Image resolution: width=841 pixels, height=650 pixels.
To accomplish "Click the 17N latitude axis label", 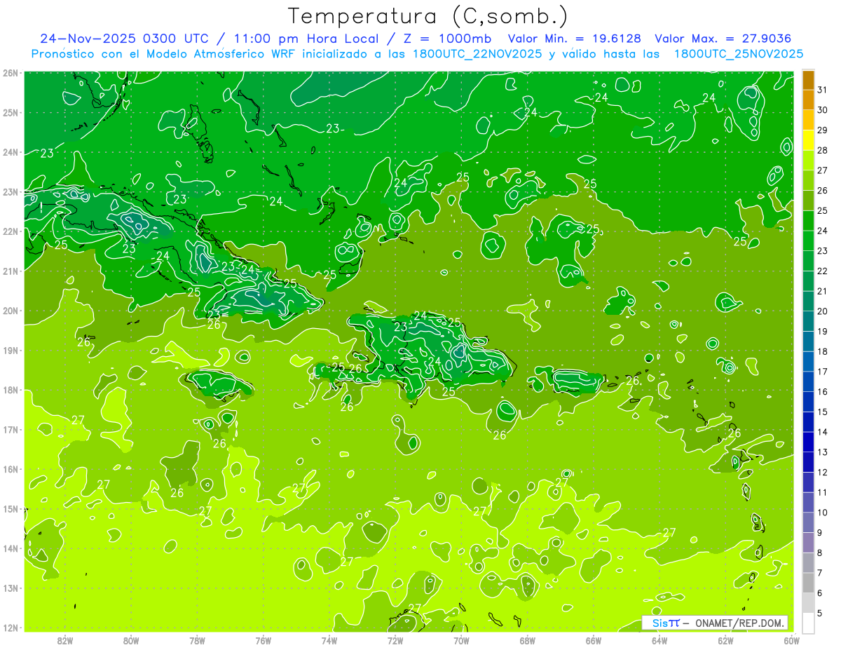I will [11, 430].
